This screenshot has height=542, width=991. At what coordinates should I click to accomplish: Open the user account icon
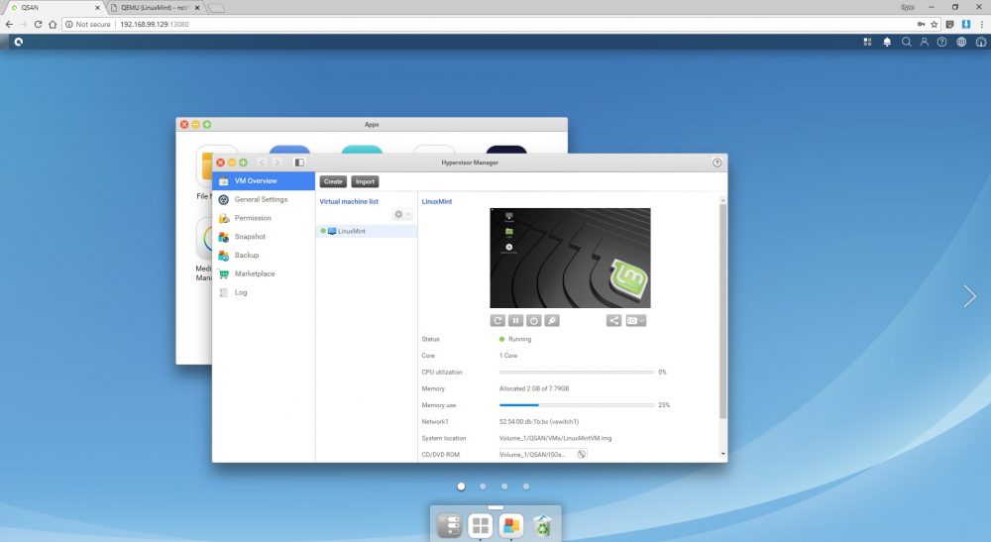(924, 42)
